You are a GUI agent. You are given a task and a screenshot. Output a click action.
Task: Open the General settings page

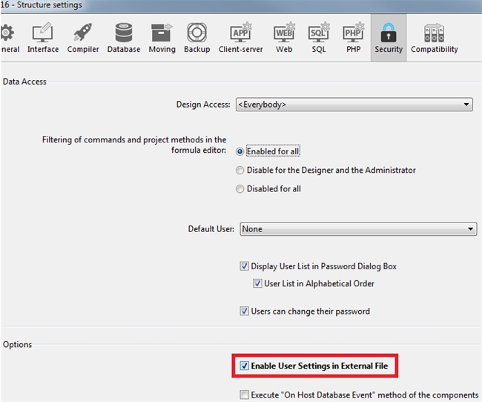(8, 38)
